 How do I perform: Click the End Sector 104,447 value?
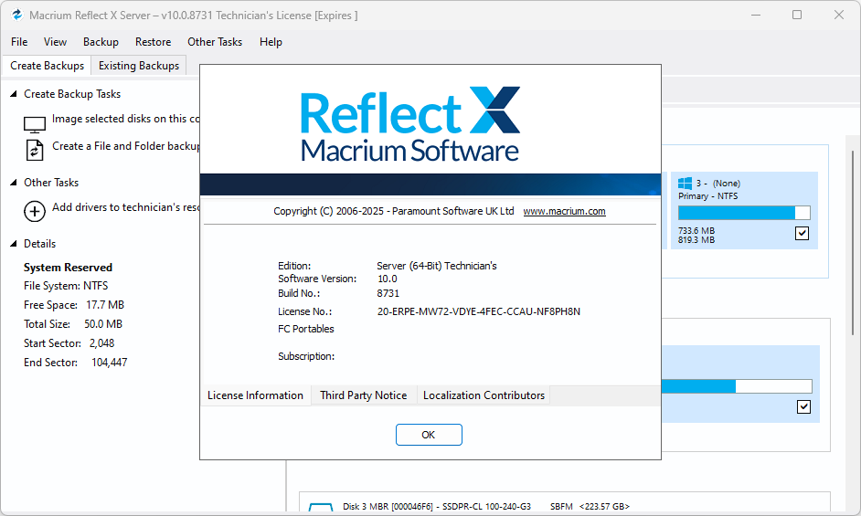click(x=110, y=363)
